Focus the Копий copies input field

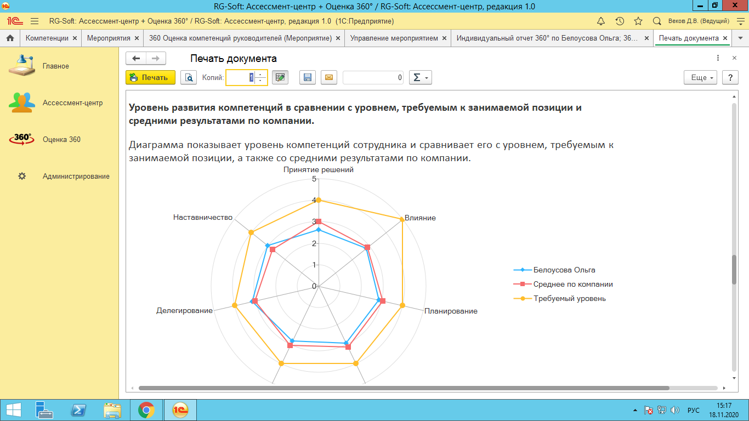coord(240,77)
